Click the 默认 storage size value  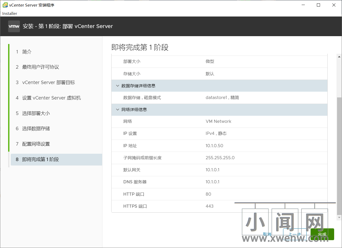tap(210, 74)
